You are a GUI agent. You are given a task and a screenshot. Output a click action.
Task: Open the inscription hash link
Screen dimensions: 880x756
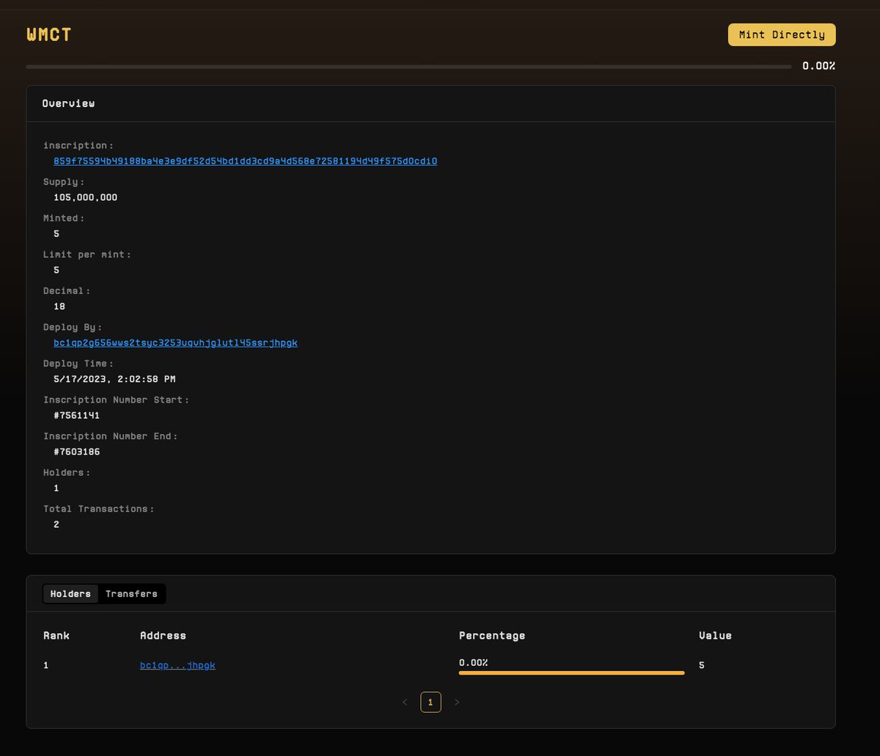click(x=246, y=161)
